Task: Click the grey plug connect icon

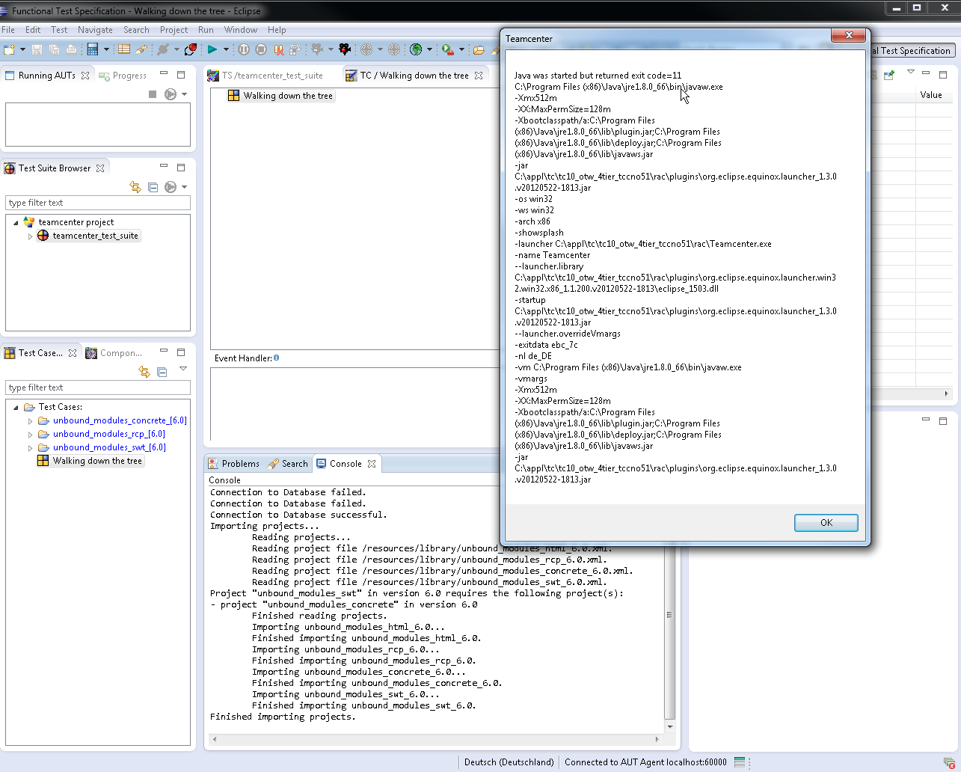Action: 163,49
